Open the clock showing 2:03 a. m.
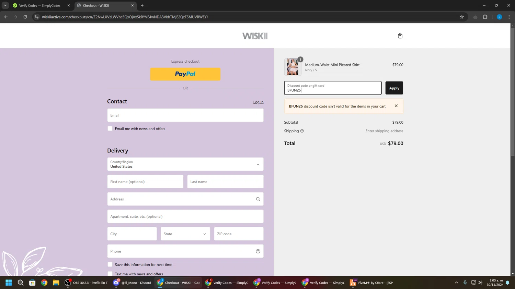This screenshot has height=289, width=515. pyautogui.click(x=495, y=282)
